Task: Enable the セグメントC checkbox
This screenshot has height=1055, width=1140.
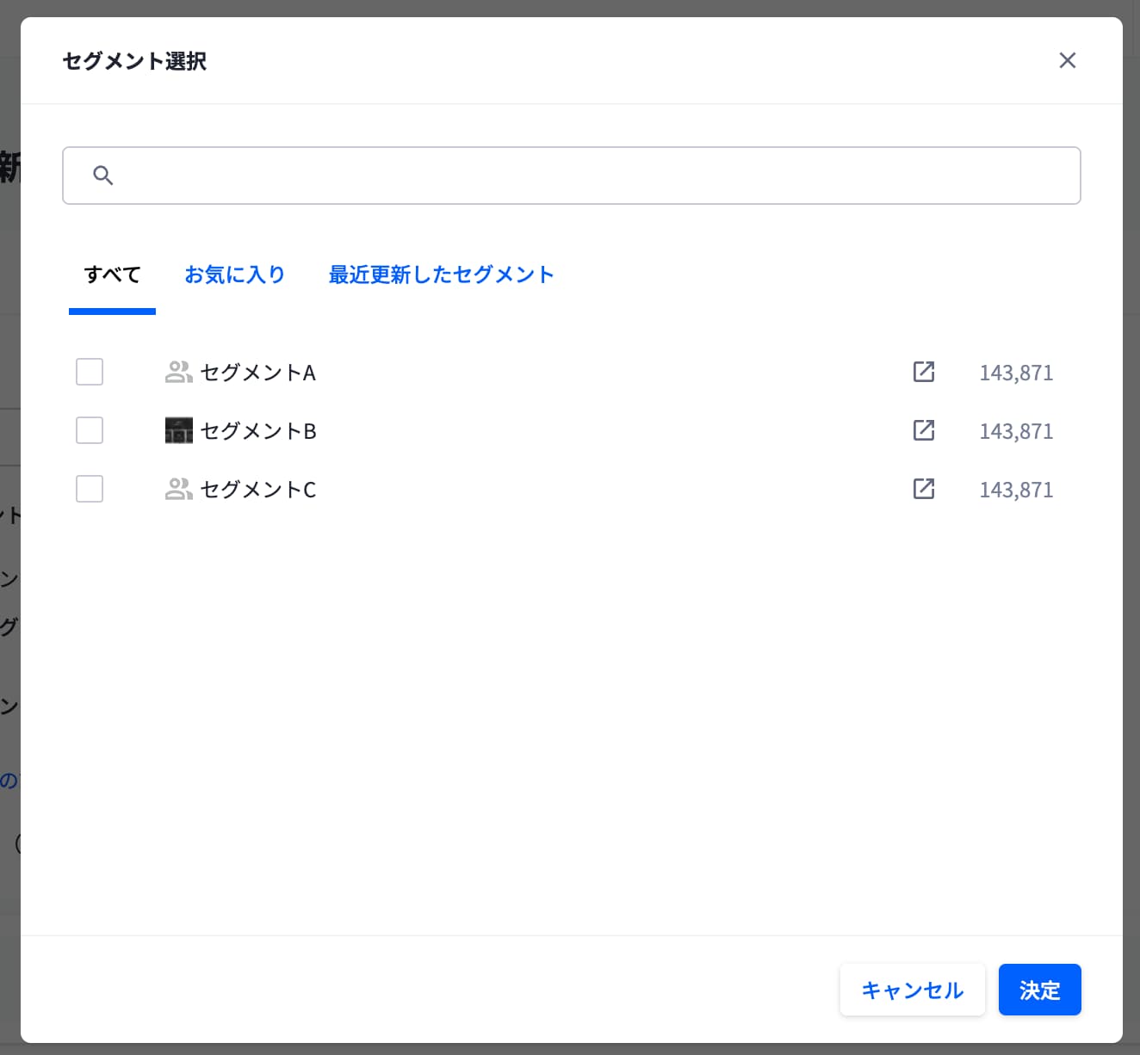Action: pyautogui.click(x=90, y=489)
